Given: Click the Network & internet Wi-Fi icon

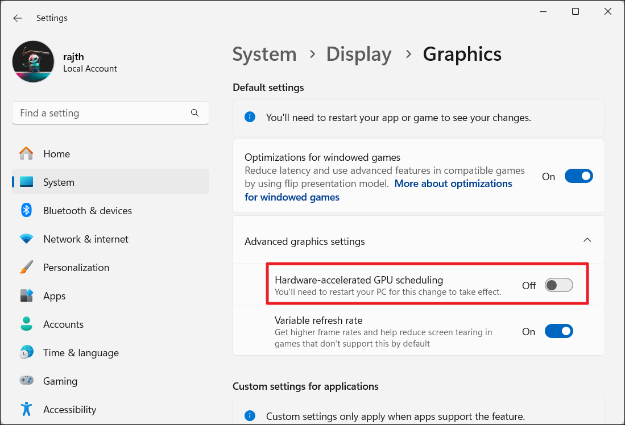Looking at the screenshot, I should click(x=26, y=239).
